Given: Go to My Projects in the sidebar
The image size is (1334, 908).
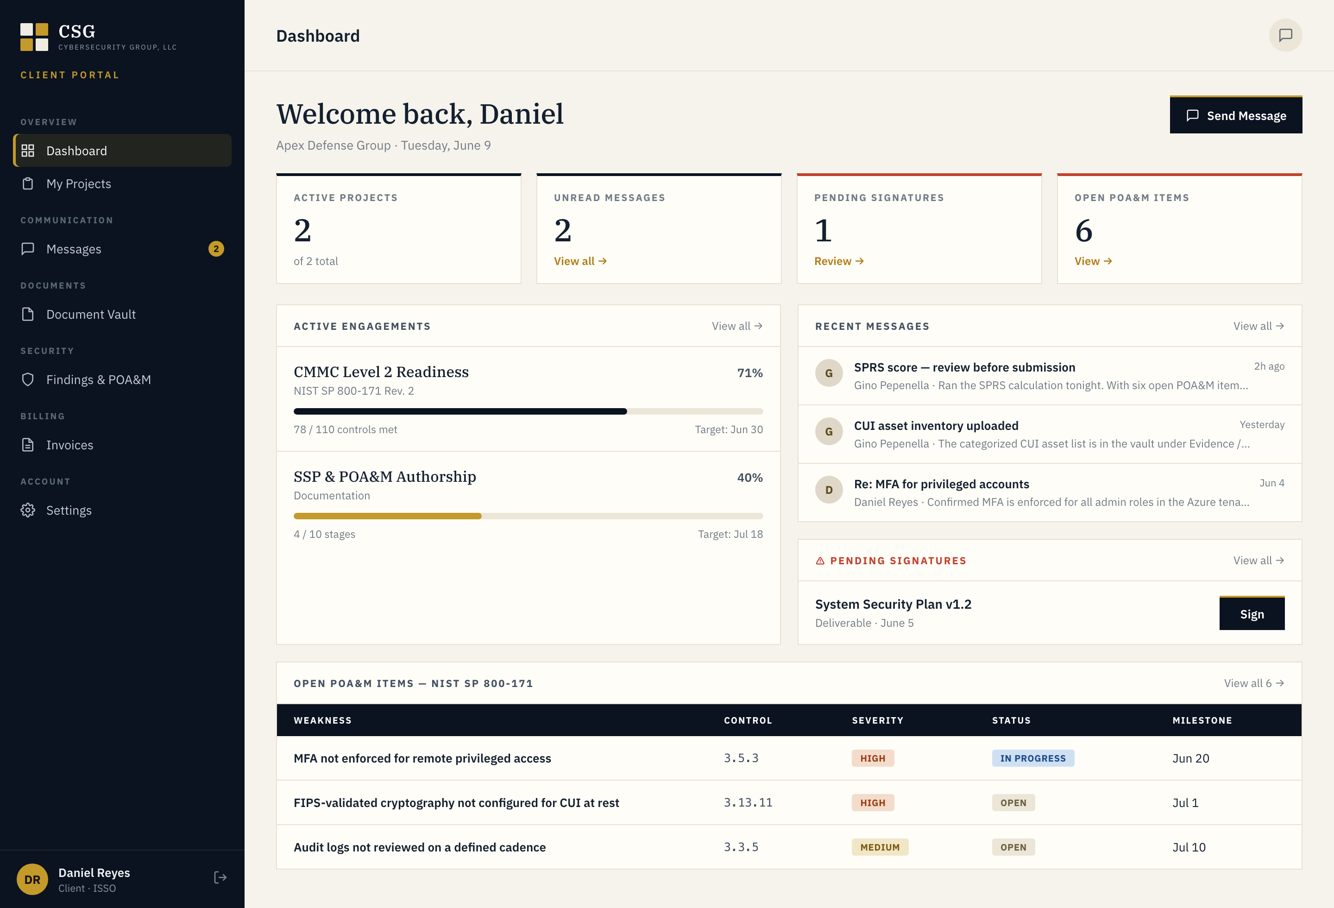Looking at the screenshot, I should pyautogui.click(x=122, y=183).
